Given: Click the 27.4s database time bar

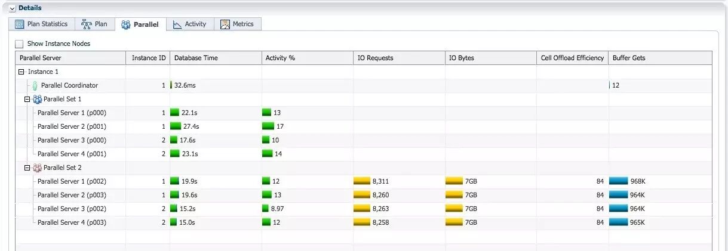Looking at the screenshot, I should pos(176,126).
